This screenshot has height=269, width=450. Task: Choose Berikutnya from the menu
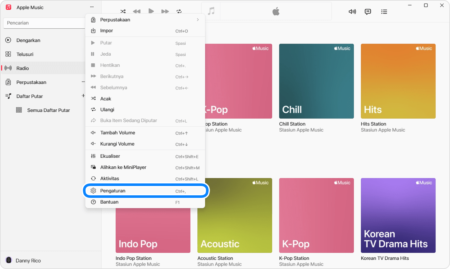pyautogui.click(x=145, y=77)
